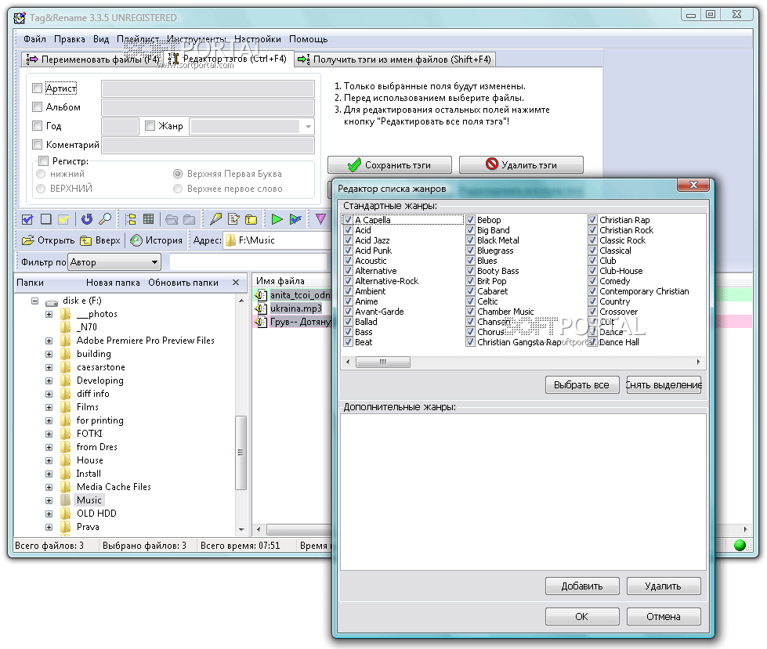
Task: Click the green play arrow toolbar icon
Action: point(277,219)
